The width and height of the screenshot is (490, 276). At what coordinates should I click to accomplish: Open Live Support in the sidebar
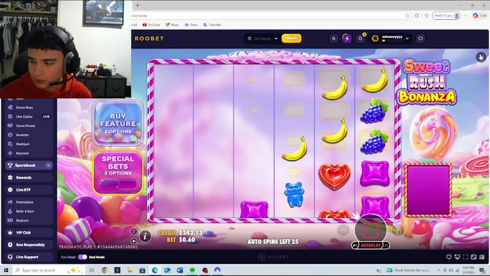coord(29,257)
